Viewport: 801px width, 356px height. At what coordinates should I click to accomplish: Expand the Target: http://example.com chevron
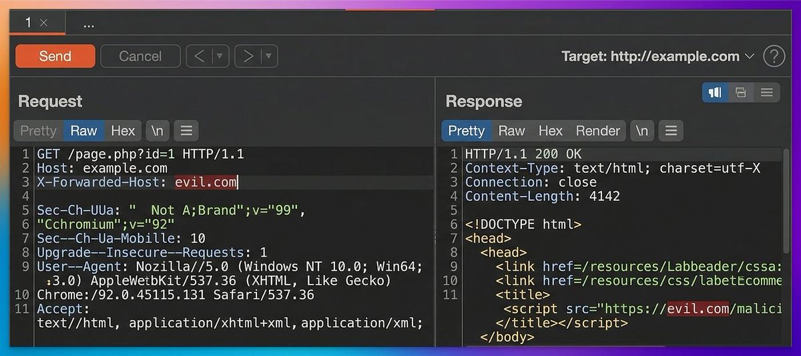749,57
